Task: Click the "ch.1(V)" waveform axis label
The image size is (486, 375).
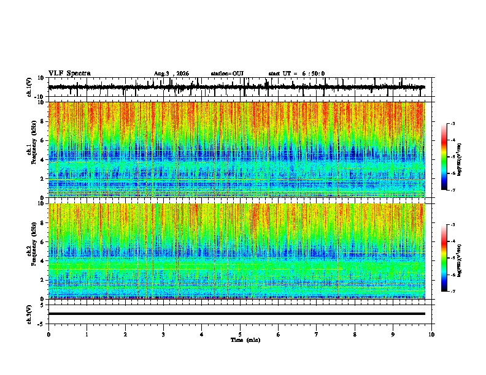Action: pos(29,87)
